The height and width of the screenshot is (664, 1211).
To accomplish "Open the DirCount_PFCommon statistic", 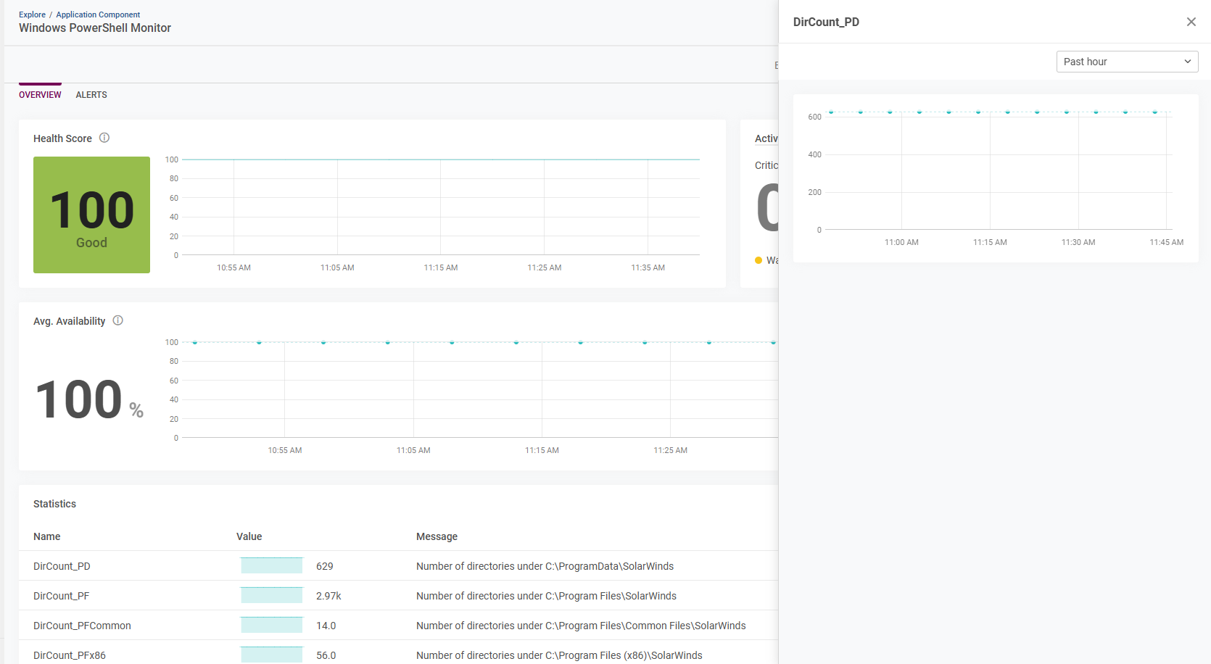I will coord(82,626).
